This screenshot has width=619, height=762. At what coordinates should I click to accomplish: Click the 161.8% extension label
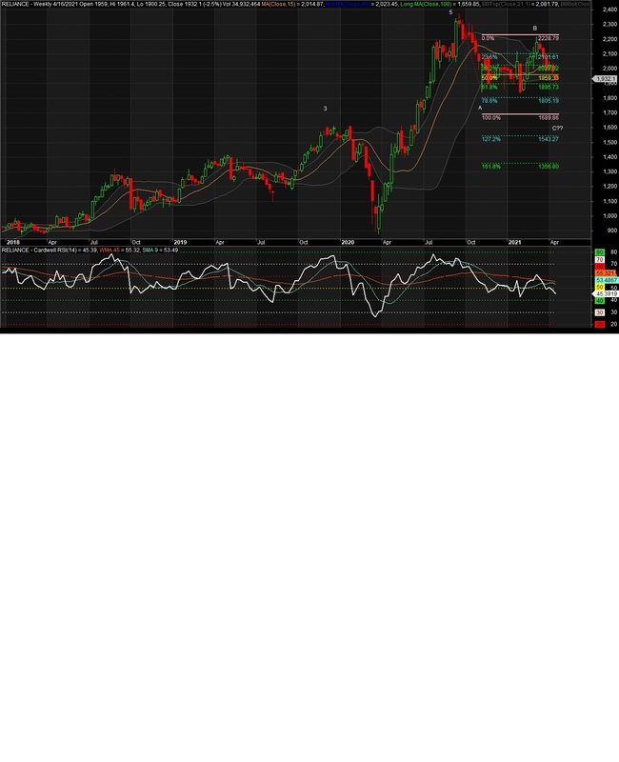coord(490,166)
